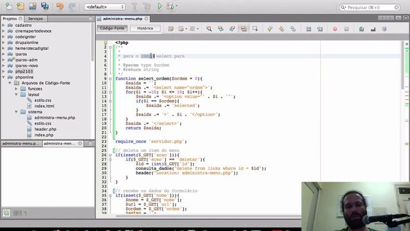Click the editor vertical scrollbar thumb
410x231 pixels.
(x=402, y=65)
